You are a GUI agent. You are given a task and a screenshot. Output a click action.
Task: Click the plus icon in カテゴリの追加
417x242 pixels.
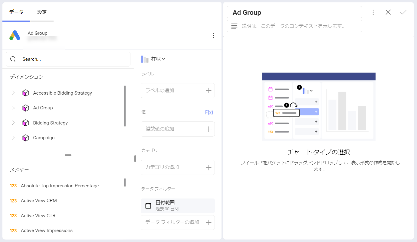(x=209, y=167)
